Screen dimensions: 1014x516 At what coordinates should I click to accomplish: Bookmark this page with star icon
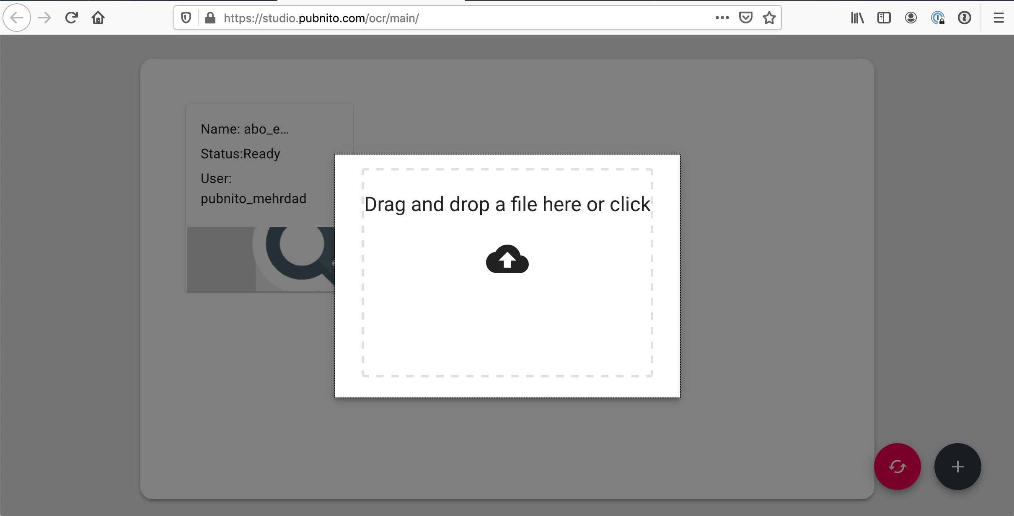[x=769, y=18]
